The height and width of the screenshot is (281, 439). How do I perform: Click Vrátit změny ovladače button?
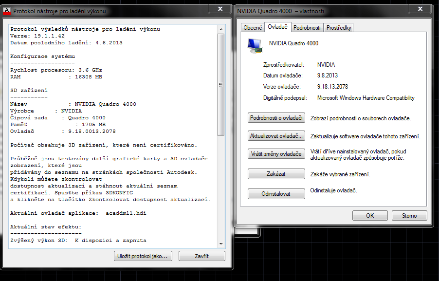pos(276,154)
